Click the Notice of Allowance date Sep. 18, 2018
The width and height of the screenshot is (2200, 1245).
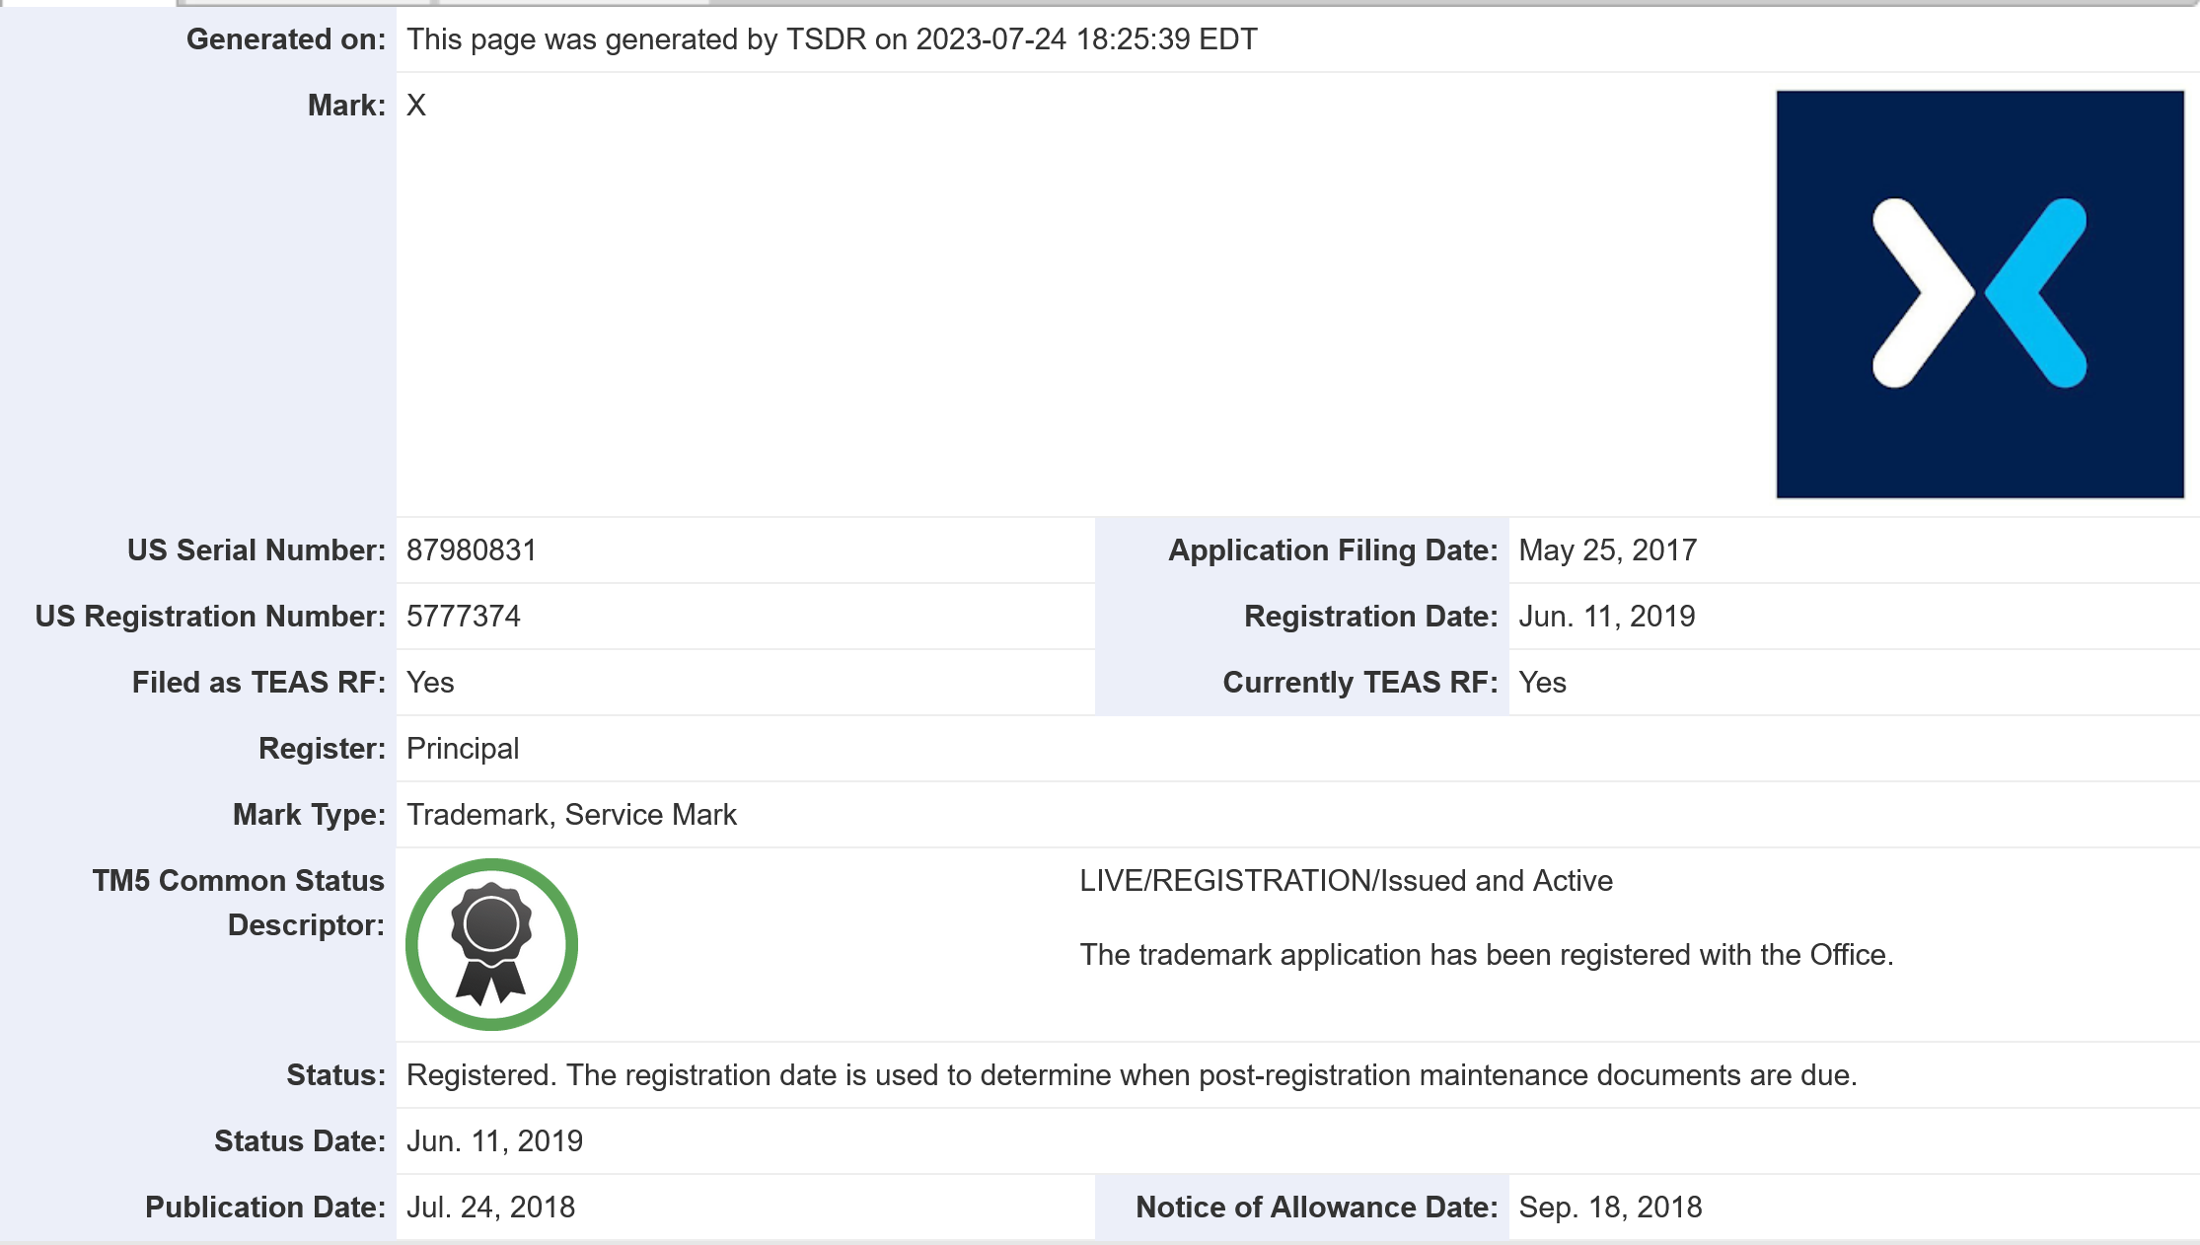(x=1610, y=1208)
